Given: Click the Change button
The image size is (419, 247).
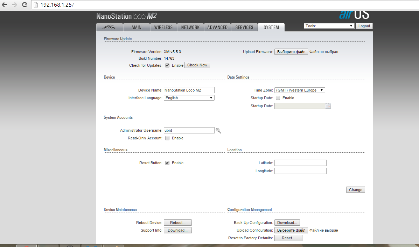Looking at the screenshot, I should tap(355, 190).
